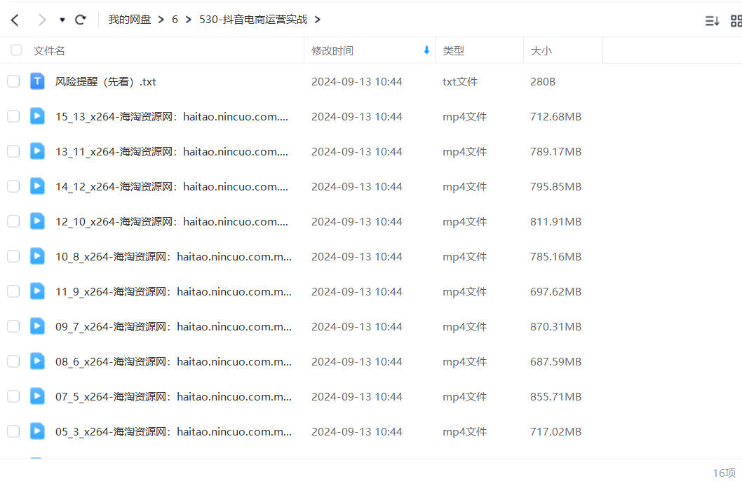Click the txt icon of 风险提醒（先看）

pos(37,81)
